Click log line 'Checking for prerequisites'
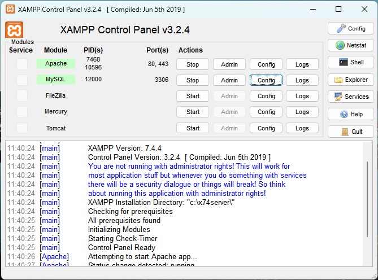The image size is (378, 280). coord(131,211)
